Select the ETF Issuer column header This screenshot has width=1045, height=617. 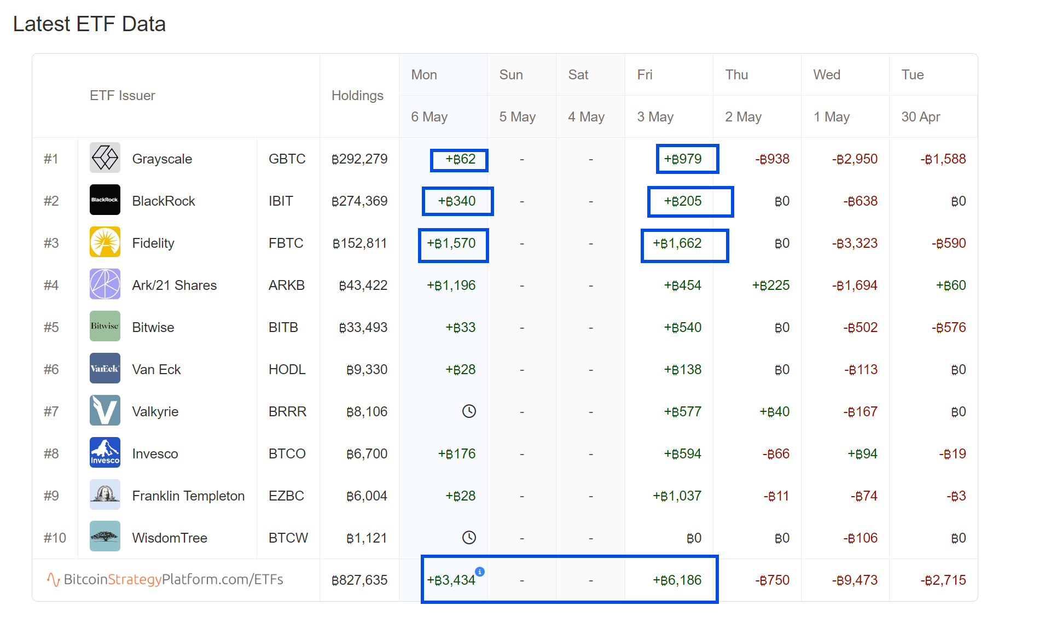(122, 96)
